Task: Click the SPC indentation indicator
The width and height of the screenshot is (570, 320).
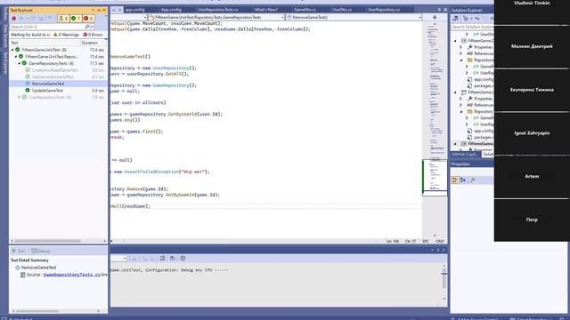Action: pyautogui.click(x=426, y=241)
